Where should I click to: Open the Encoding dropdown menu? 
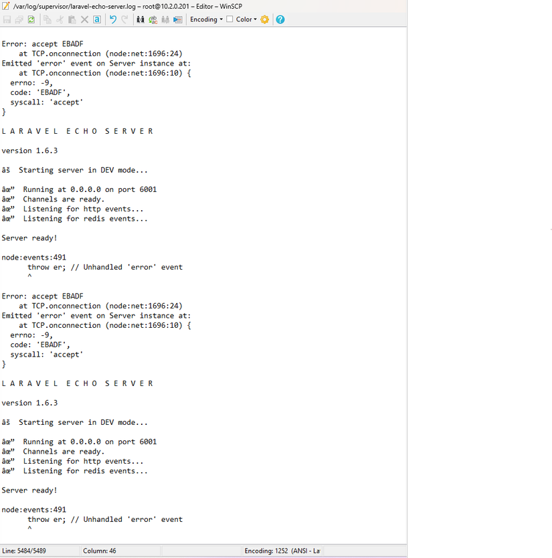click(x=207, y=19)
